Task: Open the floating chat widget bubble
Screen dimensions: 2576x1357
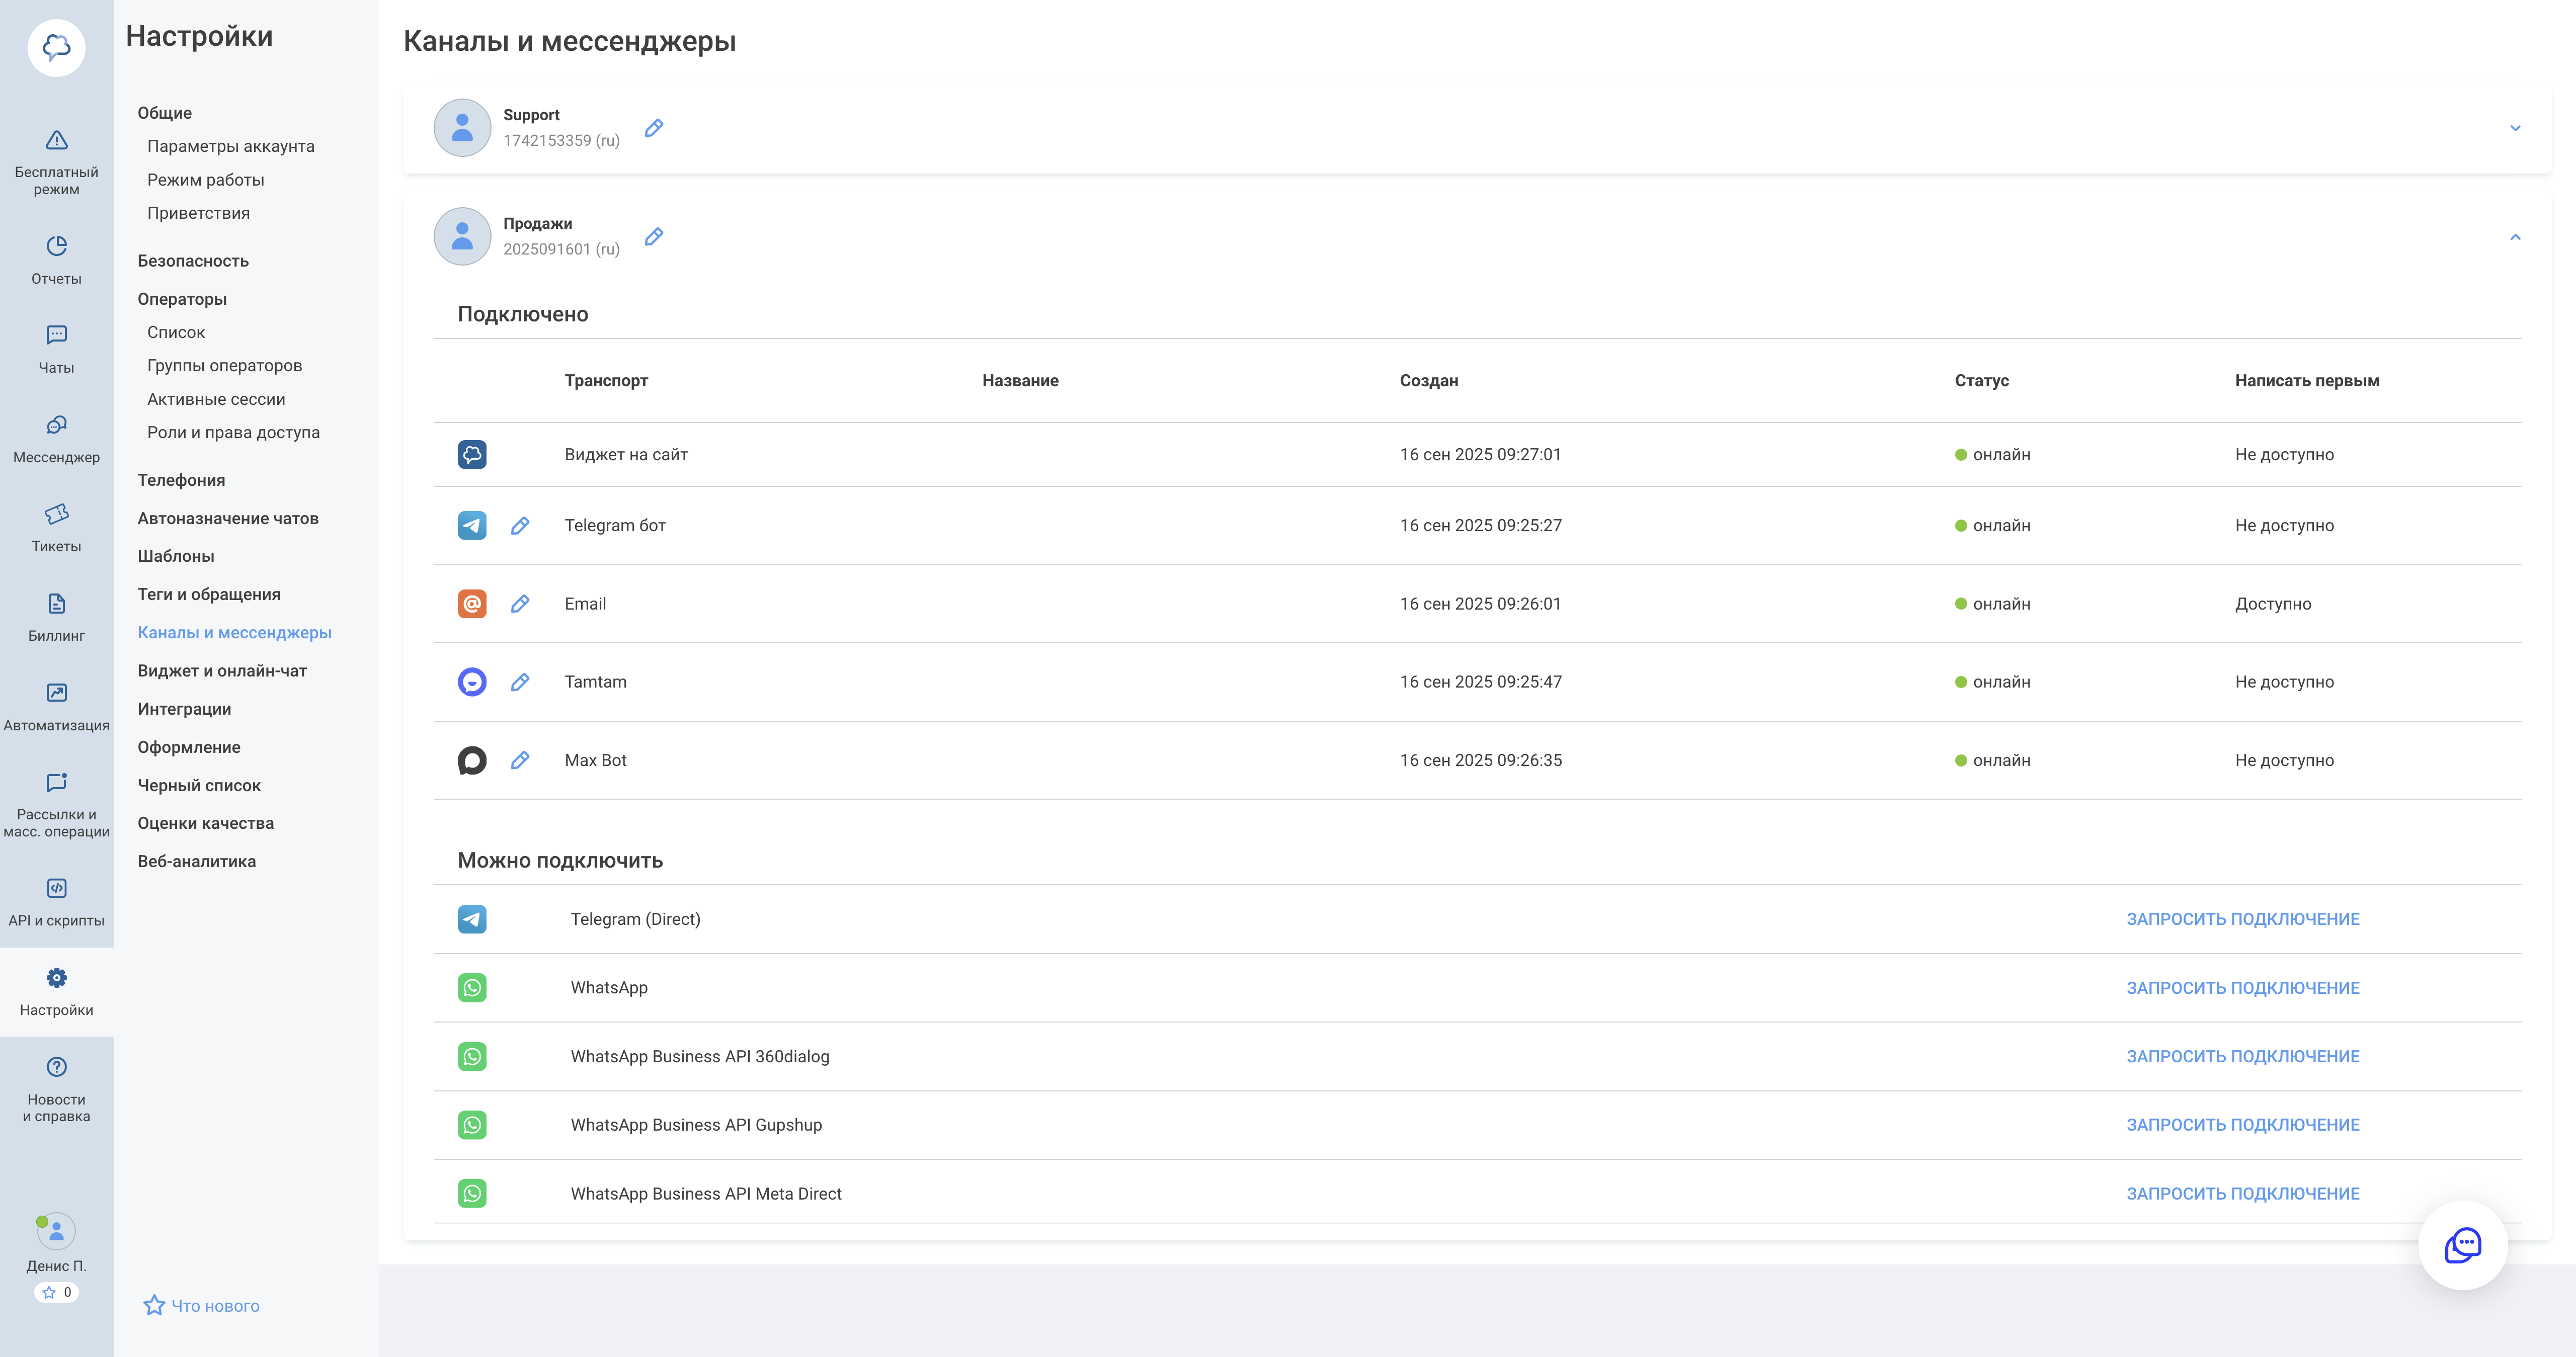Action: click(x=2462, y=1245)
